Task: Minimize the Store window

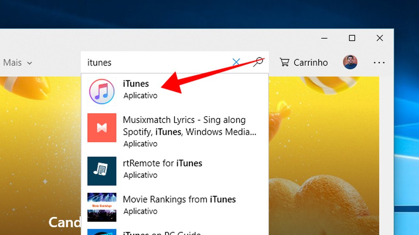Action: click(x=324, y=38)
